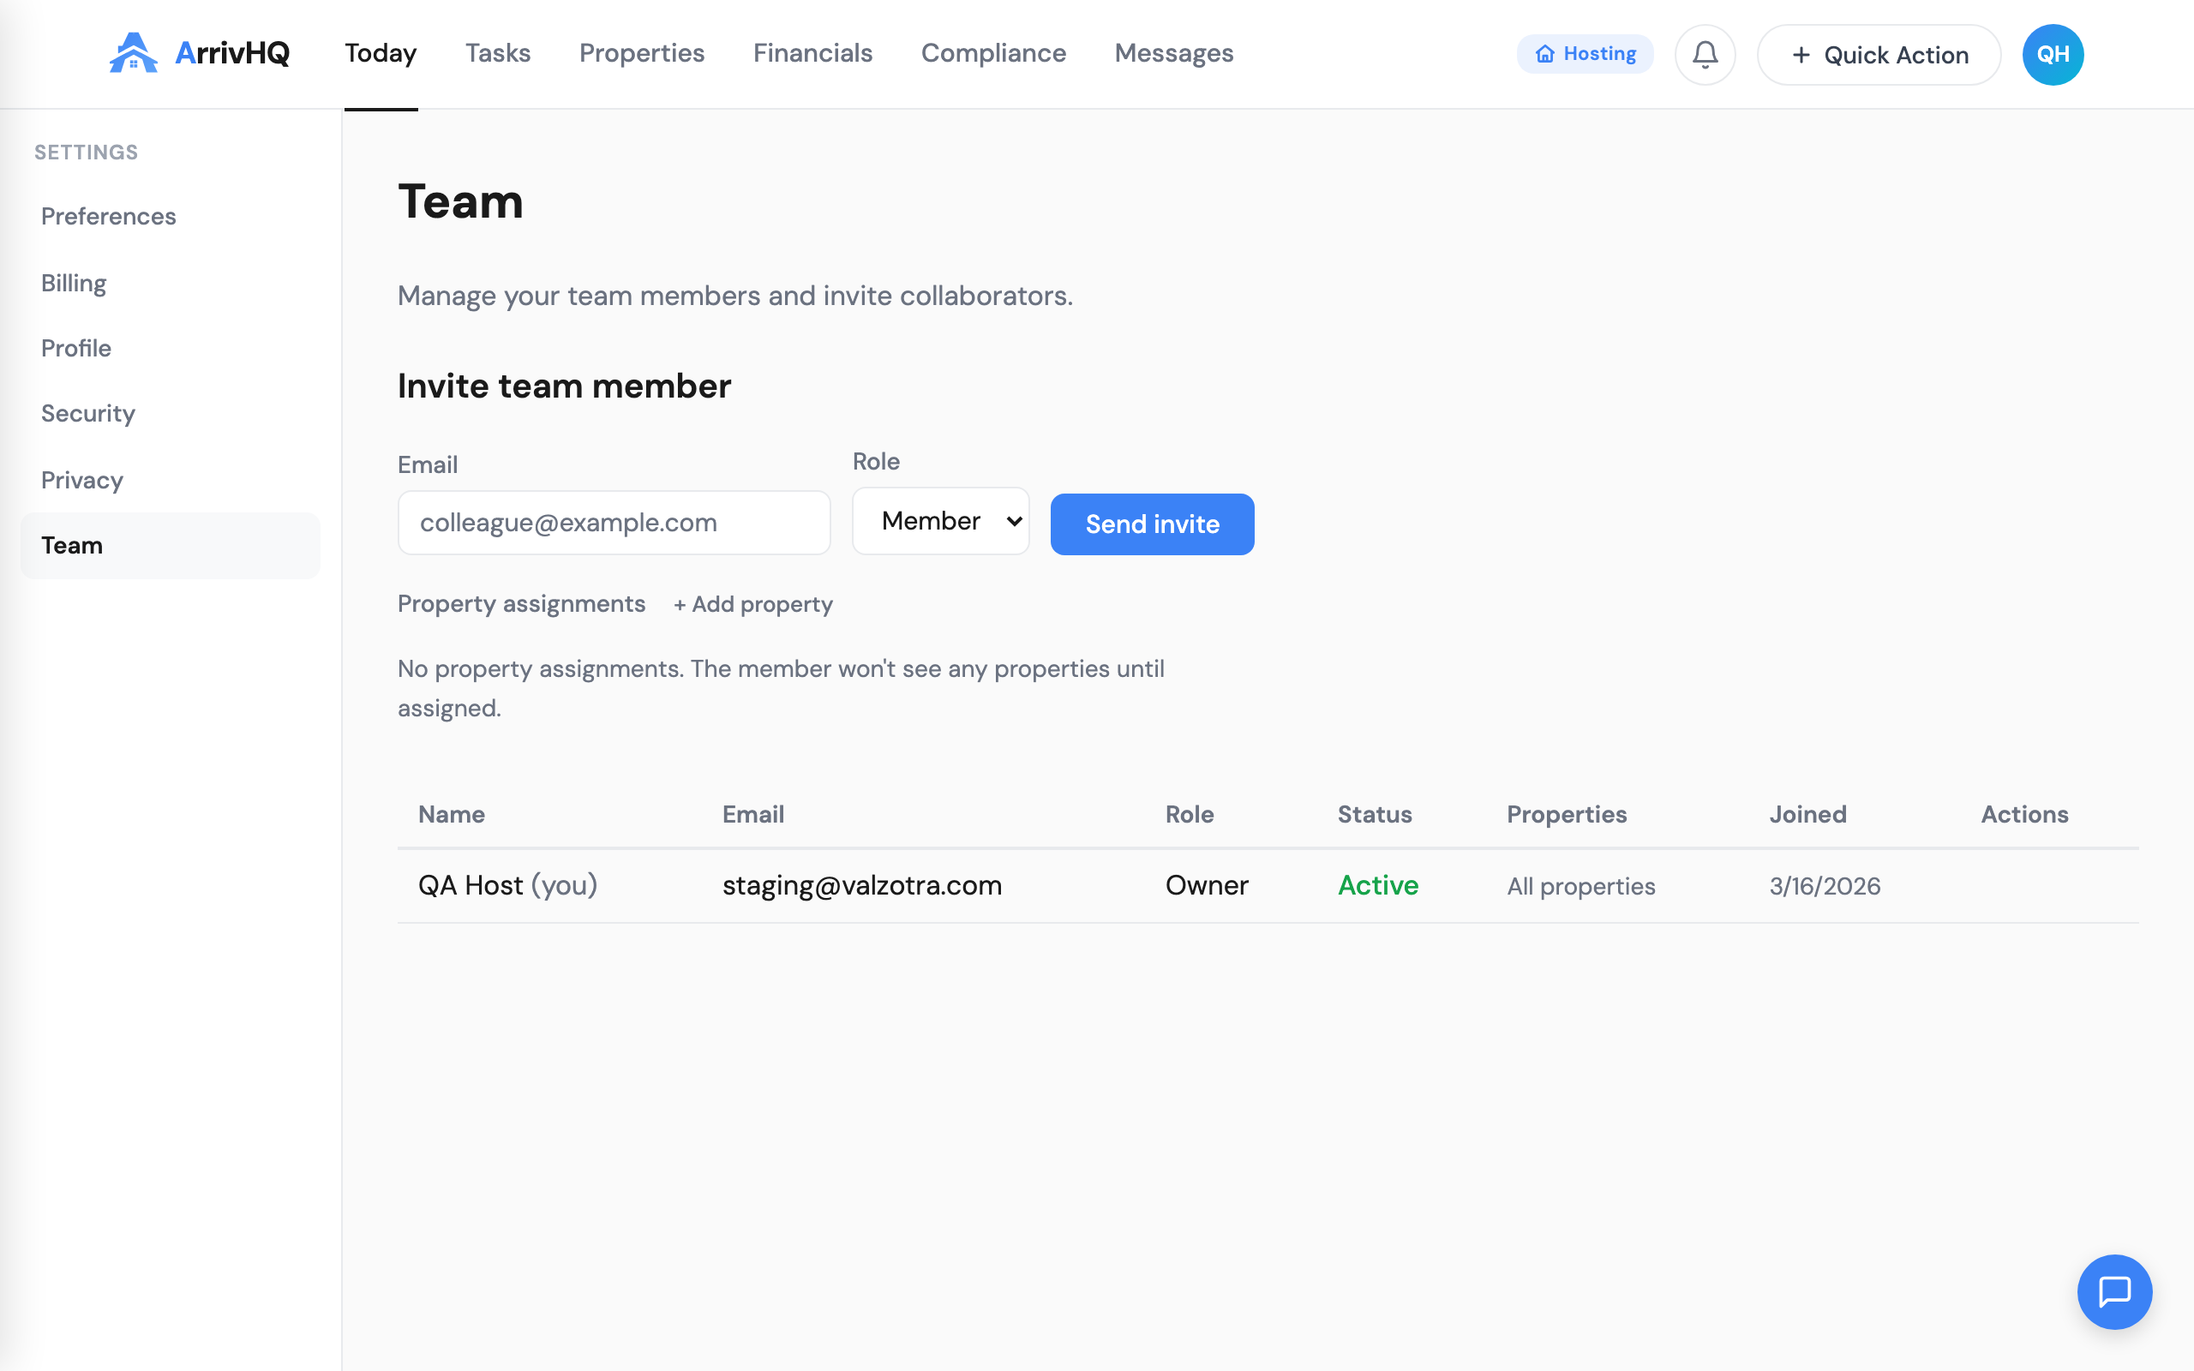Click the ArrivHQ brand name
The height and width of the screenshot is (1371, 2194).
pyautogui.click(x=232, y=52)
